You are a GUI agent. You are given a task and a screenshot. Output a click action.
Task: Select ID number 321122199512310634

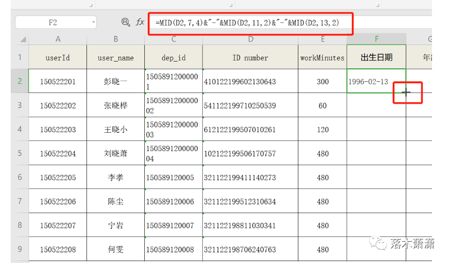pyautogui.click(x=250, y=201)
